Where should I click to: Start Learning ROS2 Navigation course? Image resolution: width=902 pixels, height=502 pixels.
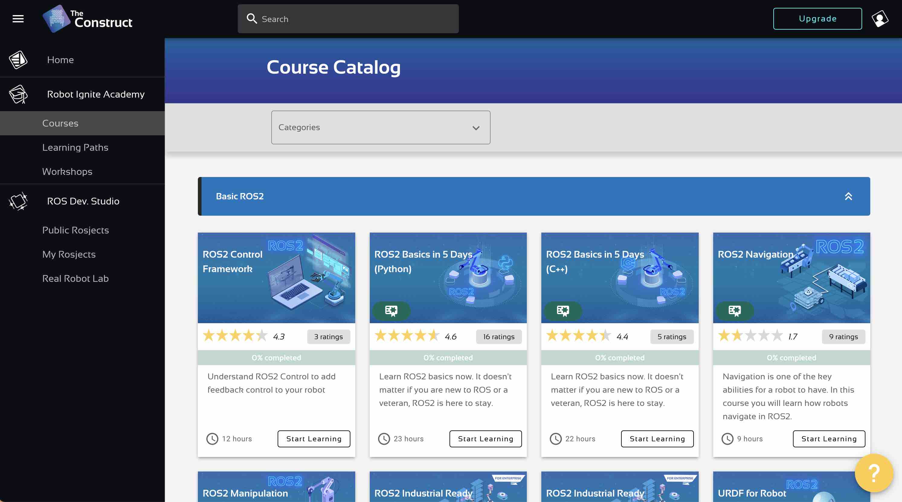point(829,439)
